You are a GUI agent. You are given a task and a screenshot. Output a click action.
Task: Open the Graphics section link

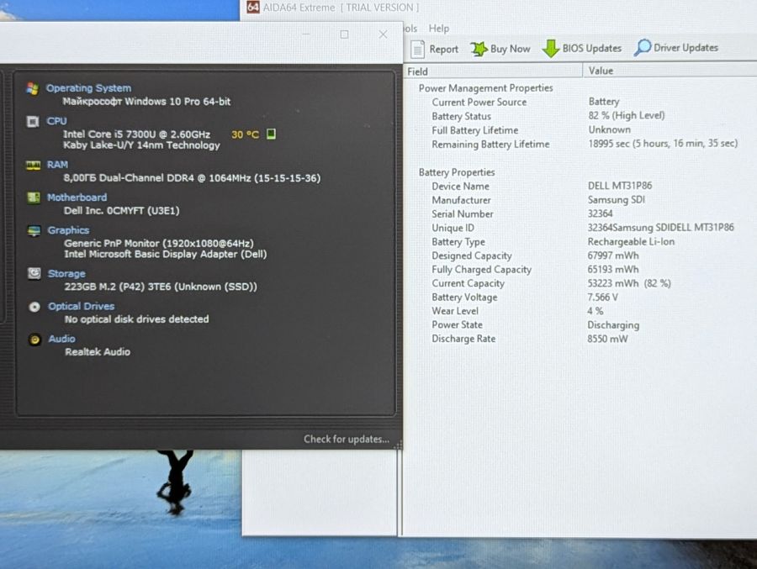tap(68, 230)
